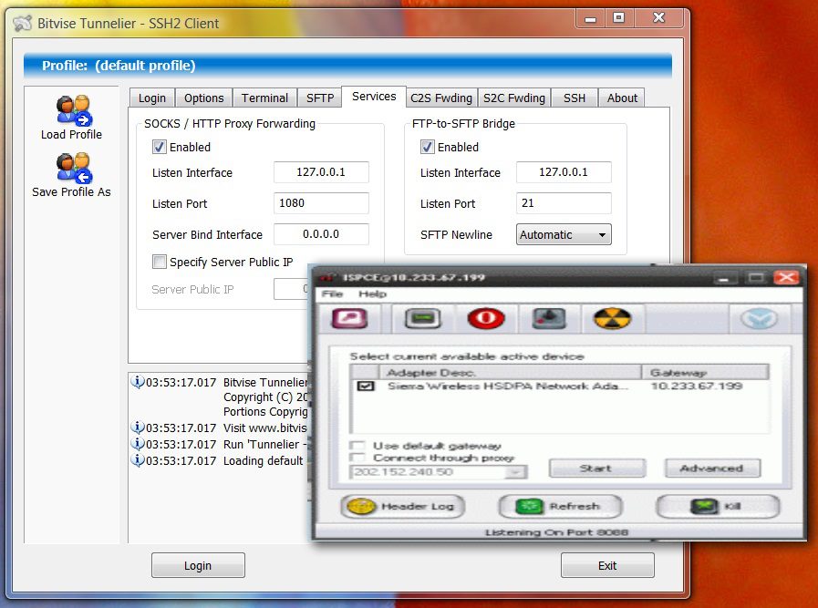Open the About tab

point(622,98)
